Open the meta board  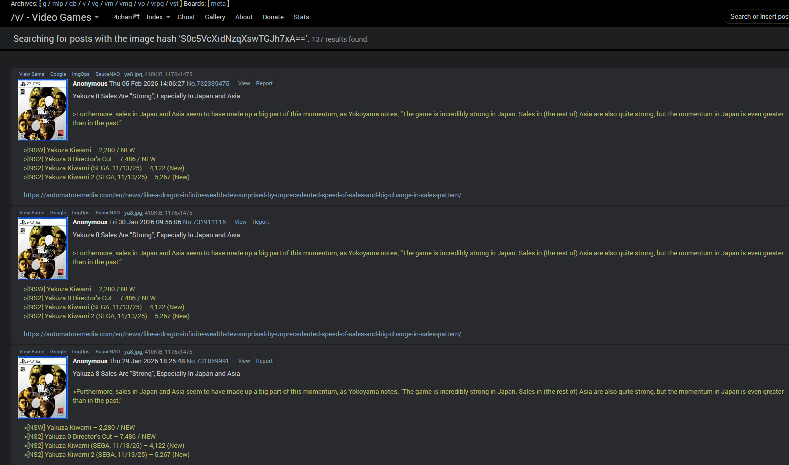pos(218,4)
